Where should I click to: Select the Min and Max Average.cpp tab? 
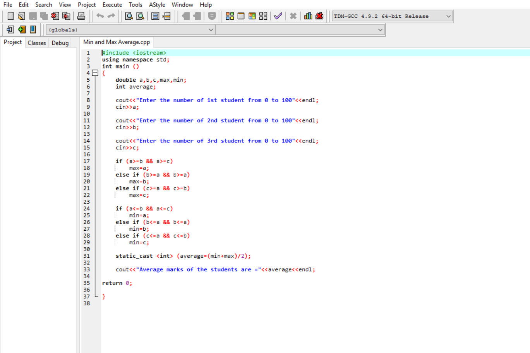tap(117, 42)
